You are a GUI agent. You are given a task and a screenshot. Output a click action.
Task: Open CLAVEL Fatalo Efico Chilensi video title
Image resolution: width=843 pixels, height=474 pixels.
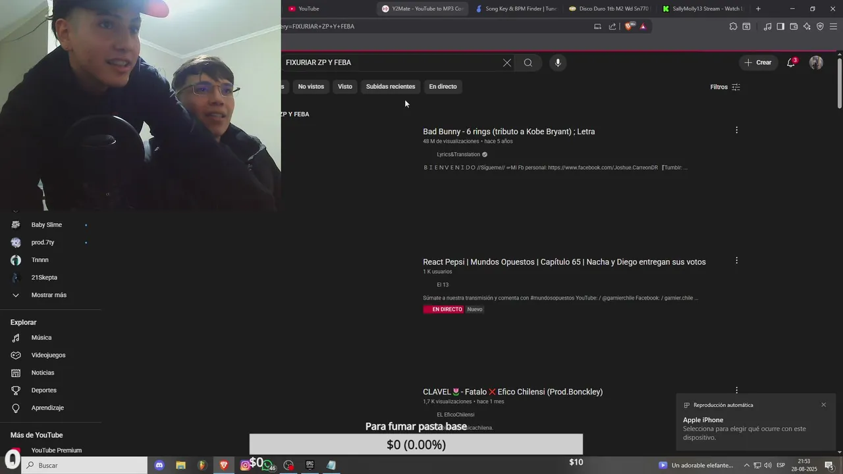[512, 392]
